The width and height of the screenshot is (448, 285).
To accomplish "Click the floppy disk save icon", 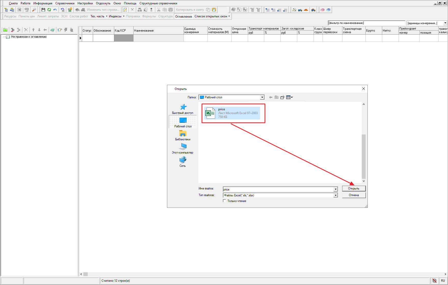I will click(43, 10).
